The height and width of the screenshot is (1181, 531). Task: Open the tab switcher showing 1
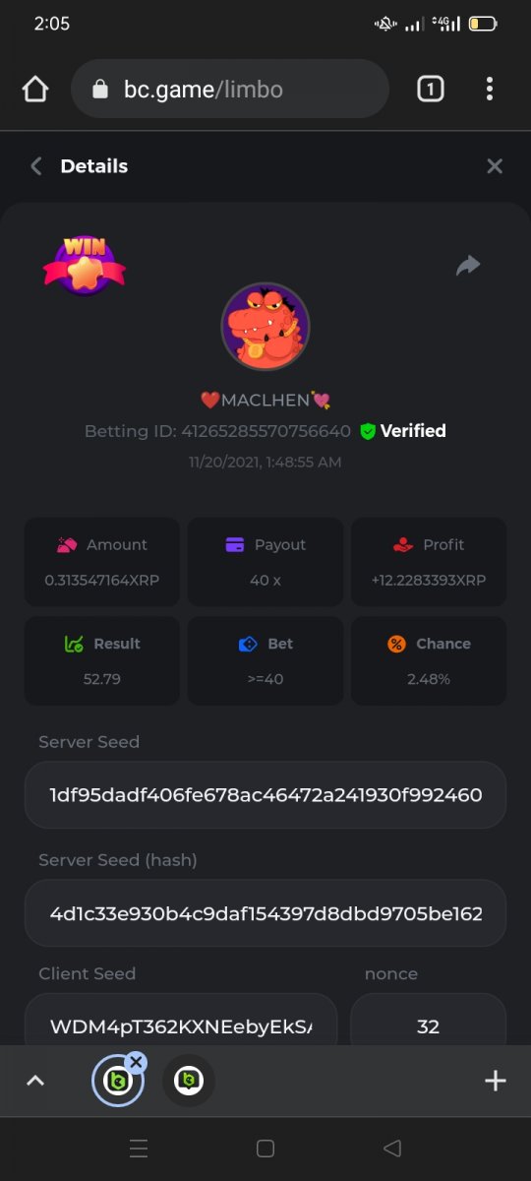[x=430, y=90]
